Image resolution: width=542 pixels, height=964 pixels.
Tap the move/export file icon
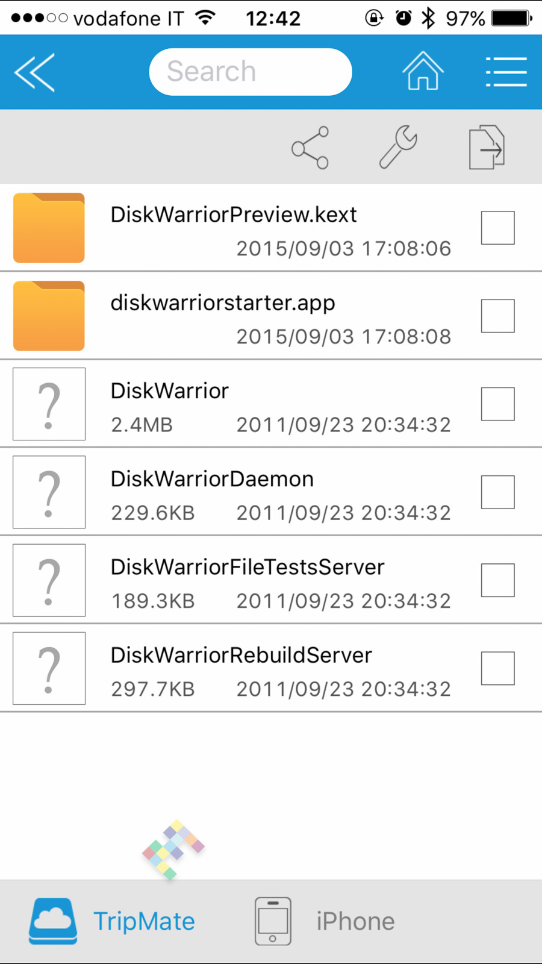(x=487, y=147)
